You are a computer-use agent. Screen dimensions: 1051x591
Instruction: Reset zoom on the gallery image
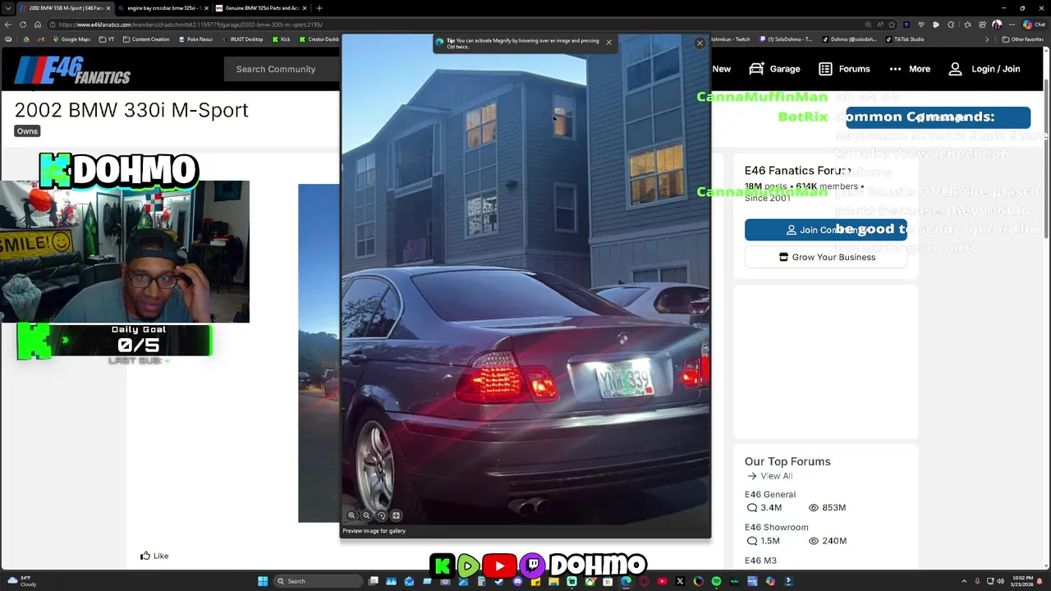click(x=381, y=515)
